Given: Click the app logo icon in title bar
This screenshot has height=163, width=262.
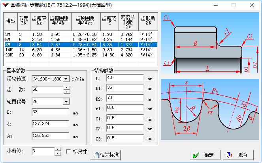Looking at the screenshot, I should [x=6, y=5].
